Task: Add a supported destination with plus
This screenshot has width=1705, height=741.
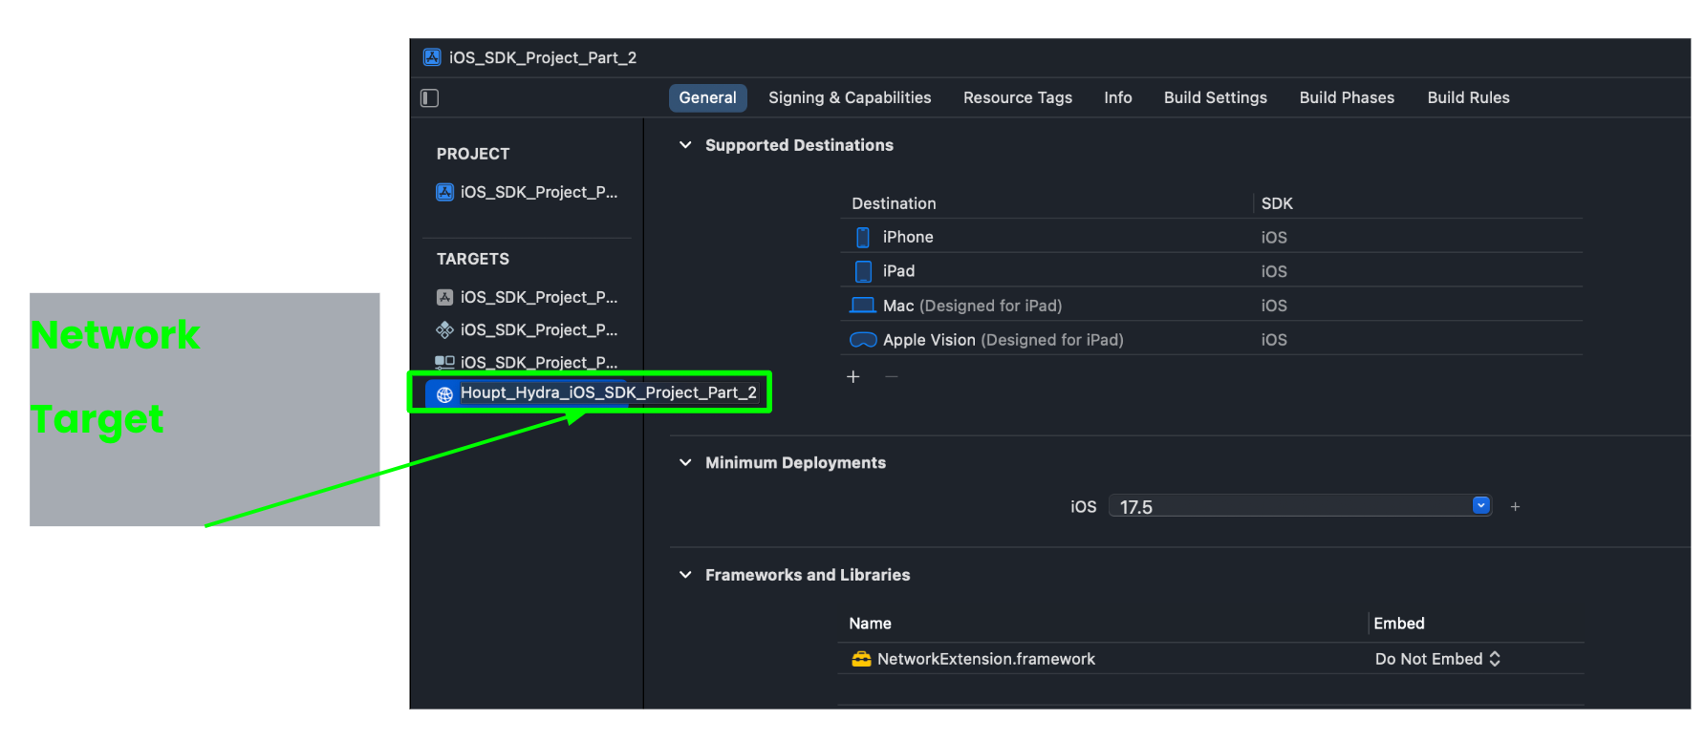Action: 853,377
